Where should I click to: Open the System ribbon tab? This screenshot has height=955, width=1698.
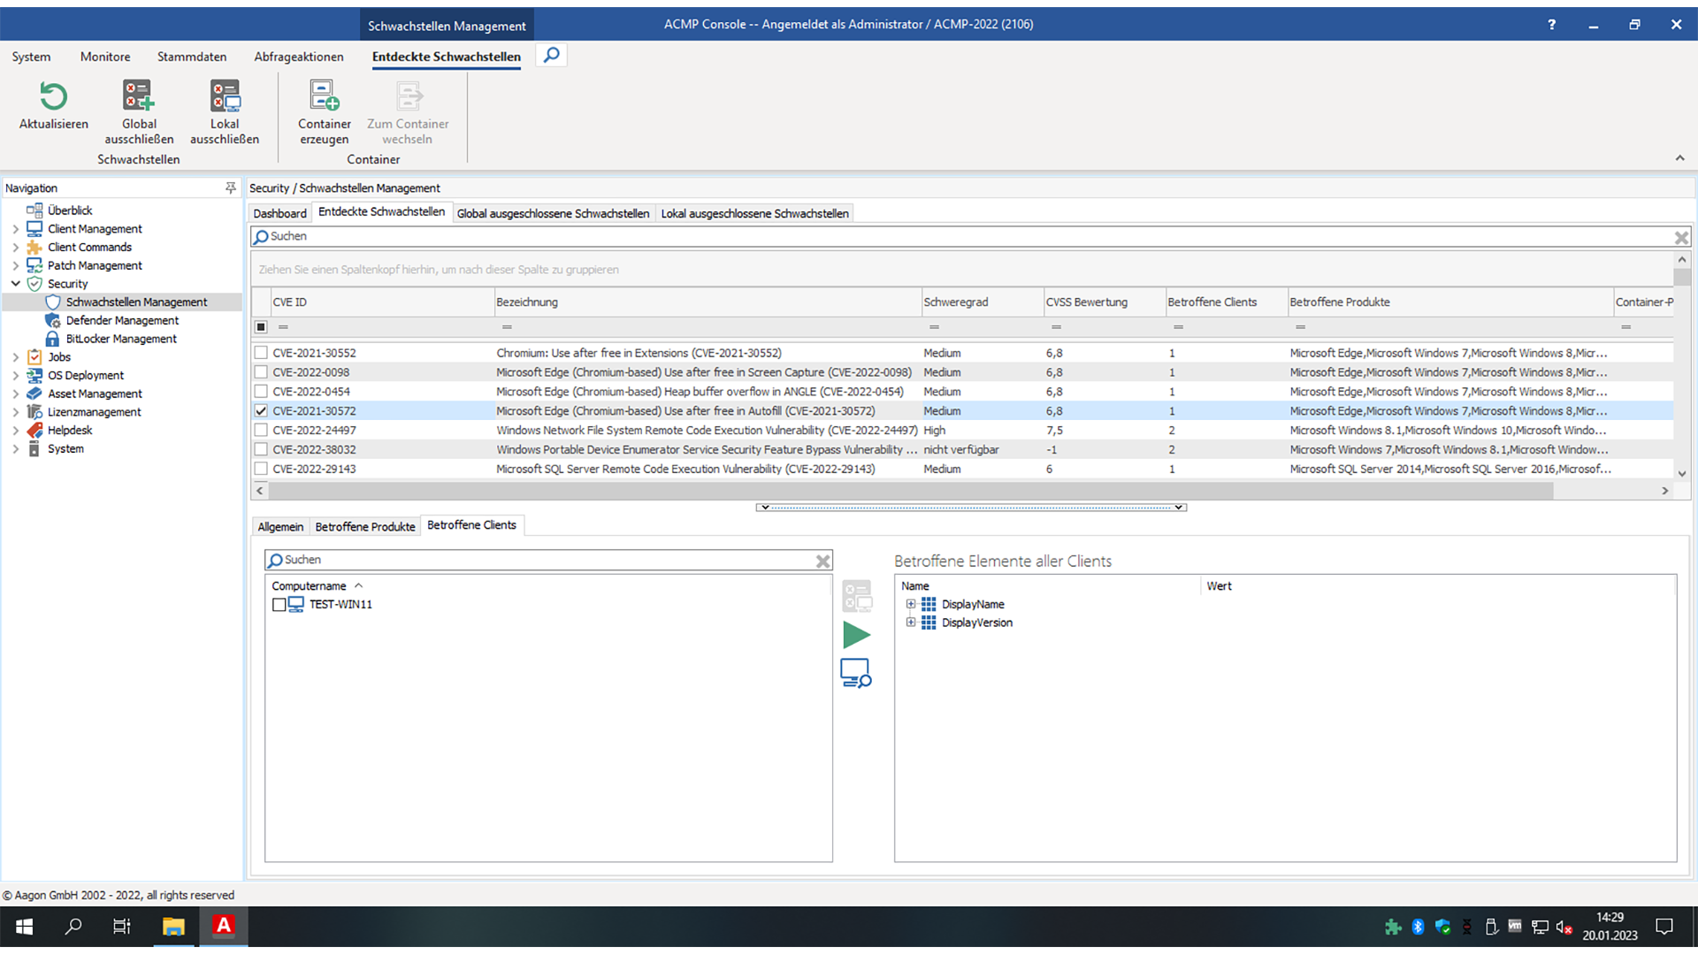pyautogui.click(x=31, y=57)
